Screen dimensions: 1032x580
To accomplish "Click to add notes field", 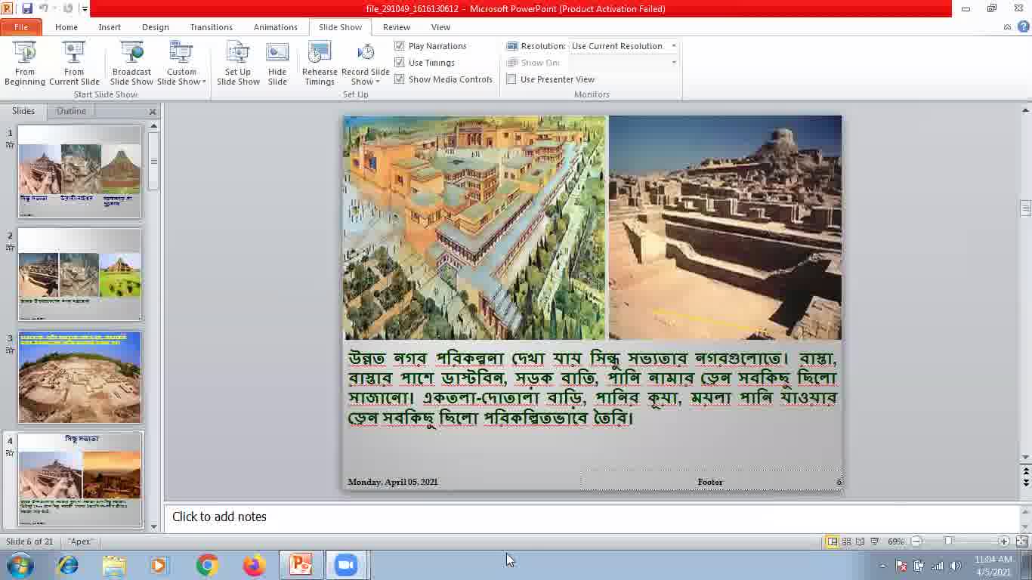I will tap(592, 517).
